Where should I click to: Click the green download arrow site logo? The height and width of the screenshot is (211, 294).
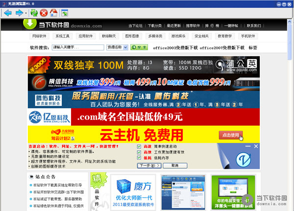(30, 23)
